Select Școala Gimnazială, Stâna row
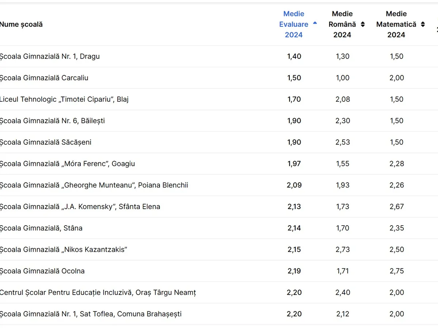 pos(41,228)
